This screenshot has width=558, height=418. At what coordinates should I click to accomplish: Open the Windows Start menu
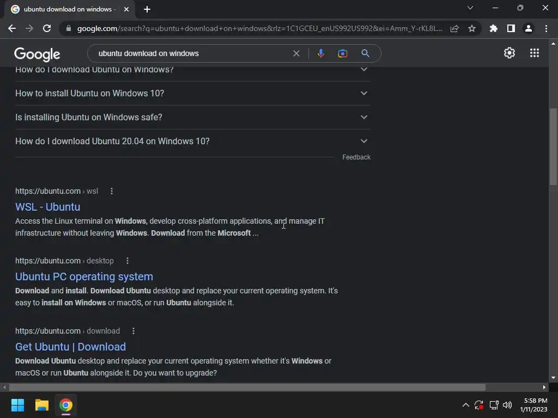click(17, 405)
